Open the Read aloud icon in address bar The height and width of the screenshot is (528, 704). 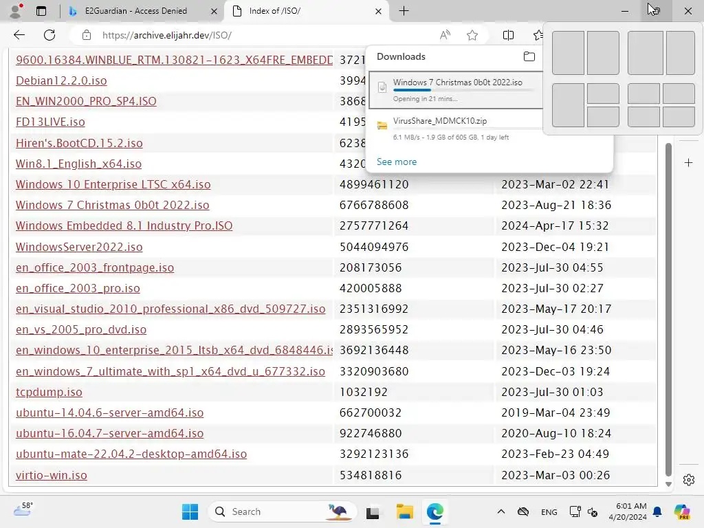click(x=445, y=35)
